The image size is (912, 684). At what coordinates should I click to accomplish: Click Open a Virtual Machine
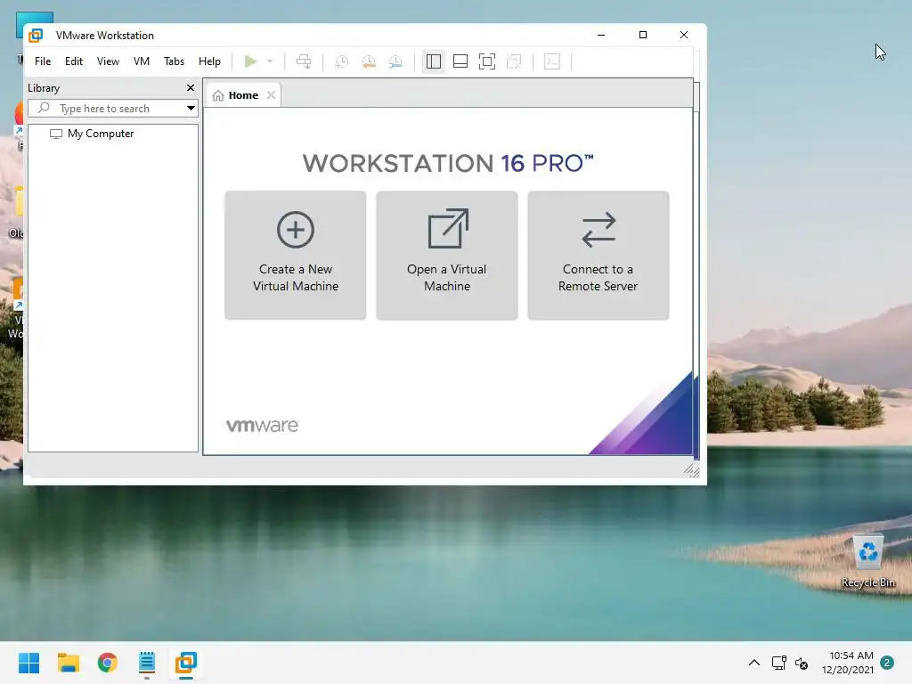tap(447, 255)
